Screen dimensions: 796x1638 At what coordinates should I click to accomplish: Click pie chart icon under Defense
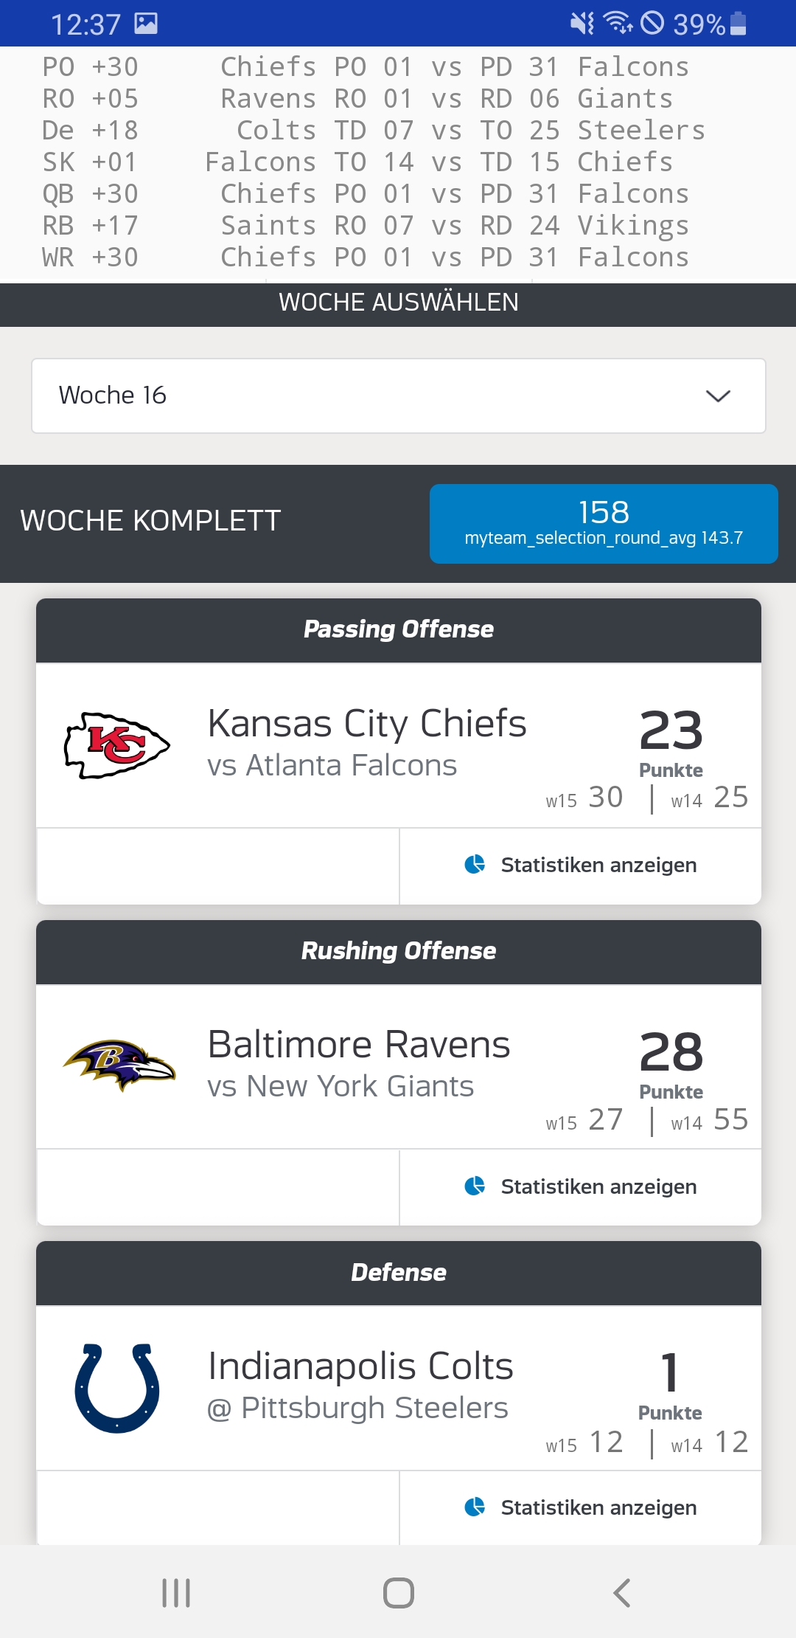coord(475,1507)
